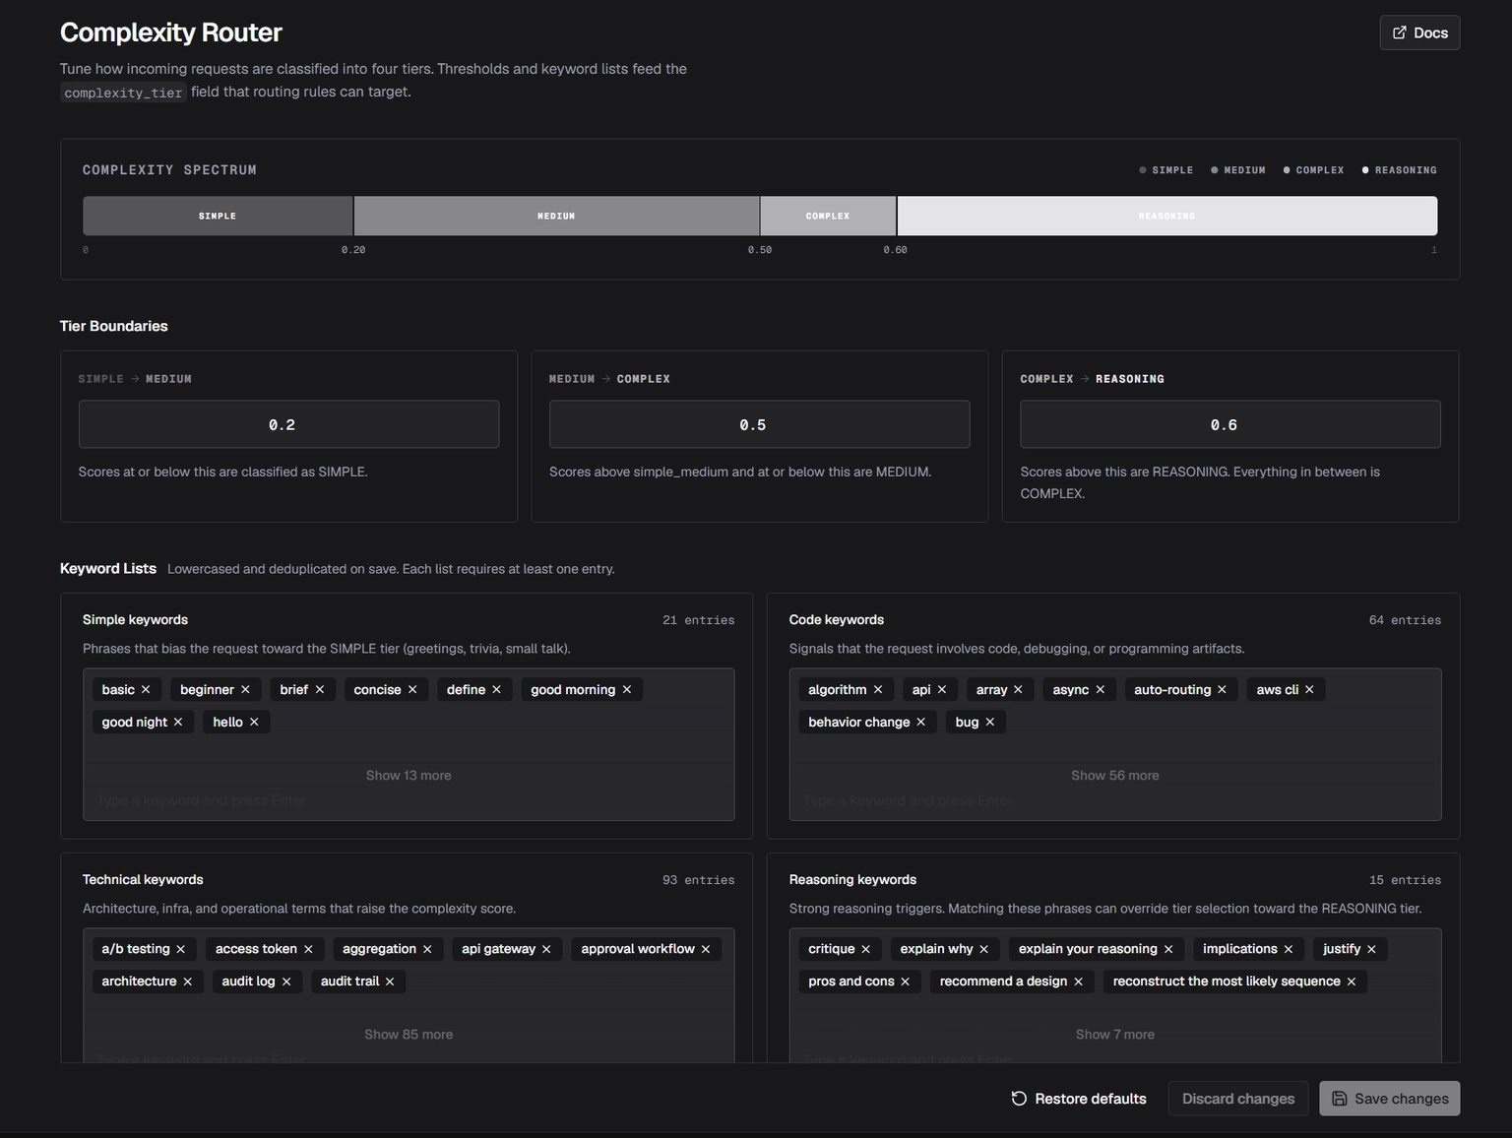Edit the Simple to Medium threshold field
The height and width of the screenshot is (1138, 1512).
[288, 424]
